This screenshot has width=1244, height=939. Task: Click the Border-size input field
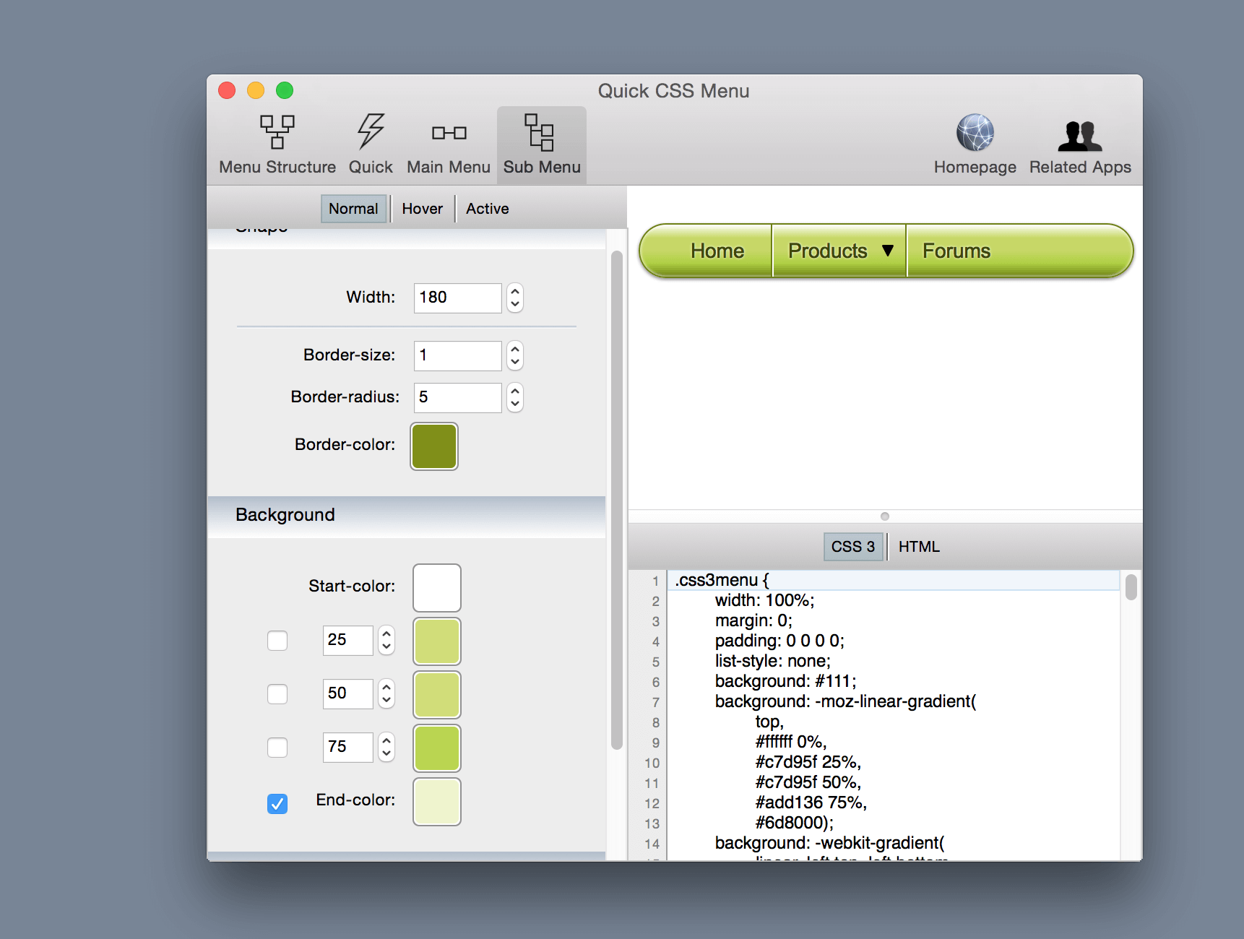coord(457,355)
